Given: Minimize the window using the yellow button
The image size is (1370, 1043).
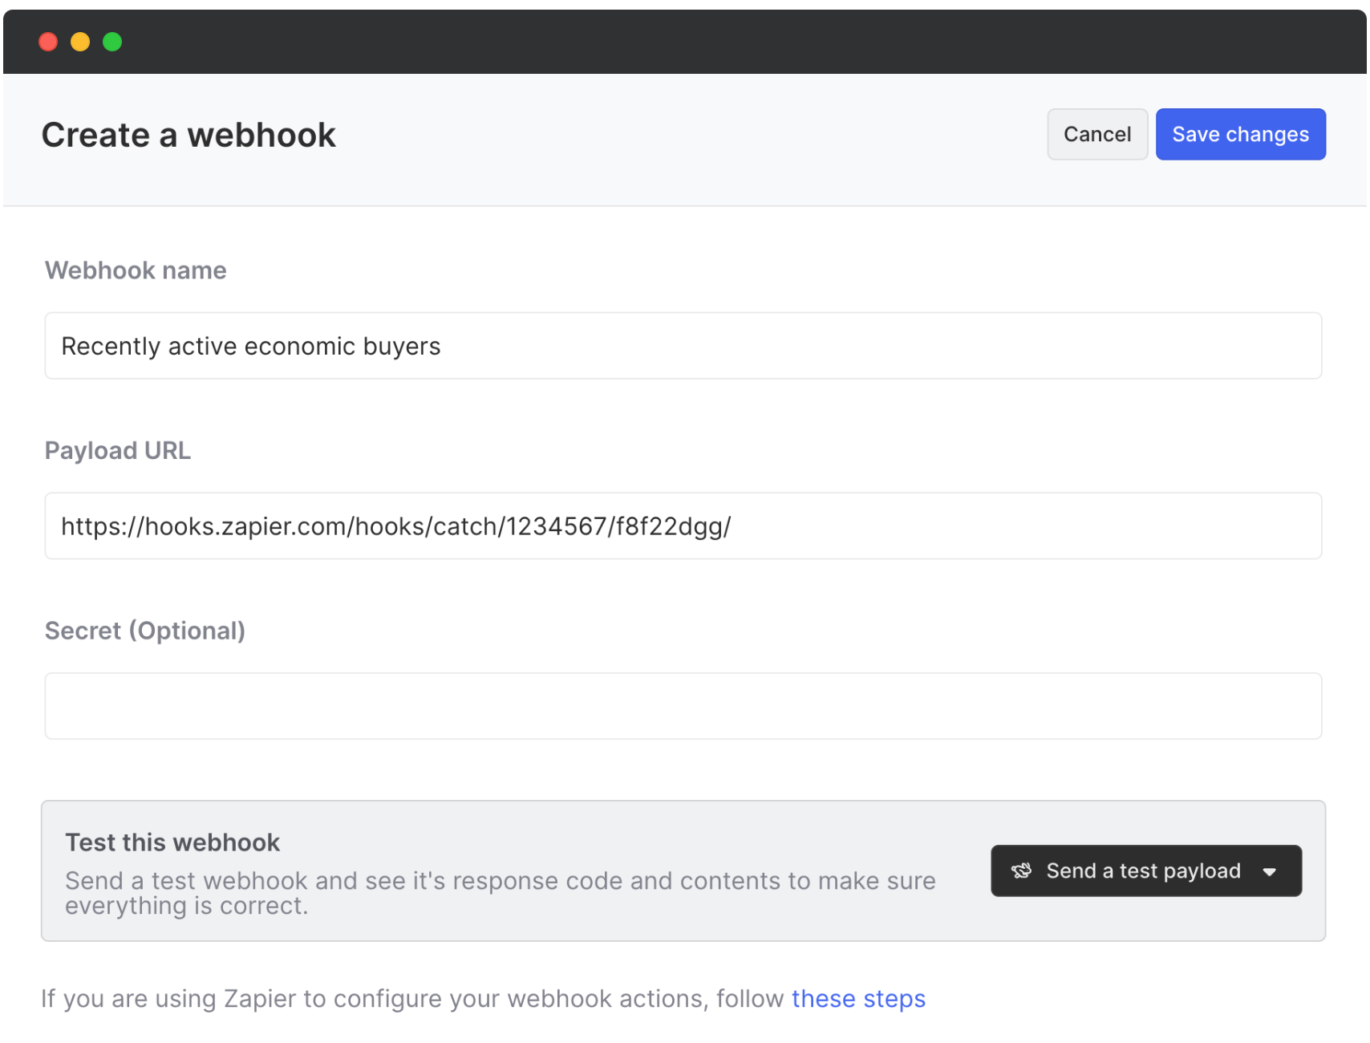Looking at the screenshot, I should pyautogui.click(x=80, y=42).
